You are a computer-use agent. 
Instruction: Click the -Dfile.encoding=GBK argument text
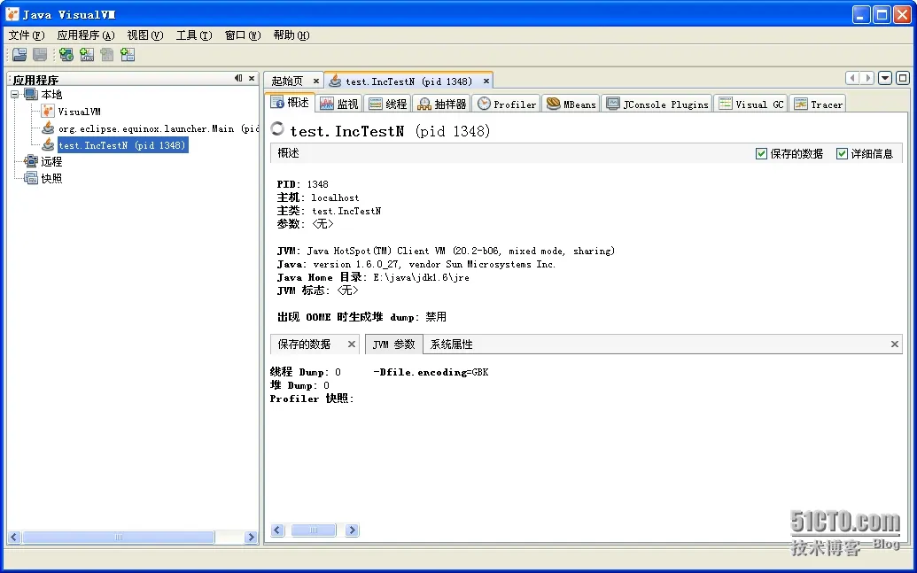(431, 372)
